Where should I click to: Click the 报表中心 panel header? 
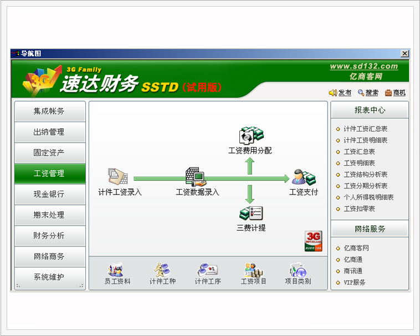[370, 110]
